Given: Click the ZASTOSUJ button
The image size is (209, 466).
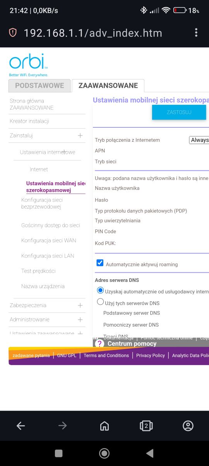Looking at the screenshot, I should tap(179, 112).
